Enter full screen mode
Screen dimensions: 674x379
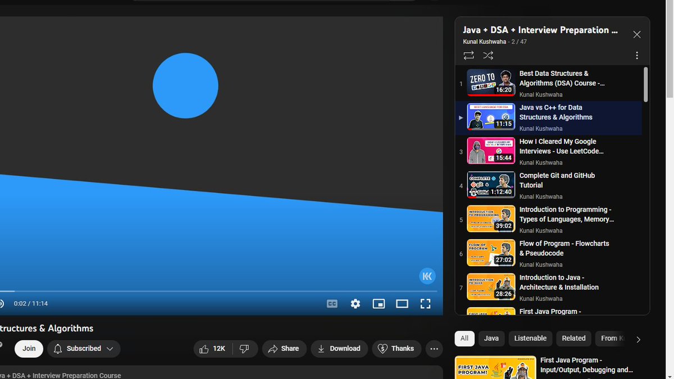tap(426, 304)
